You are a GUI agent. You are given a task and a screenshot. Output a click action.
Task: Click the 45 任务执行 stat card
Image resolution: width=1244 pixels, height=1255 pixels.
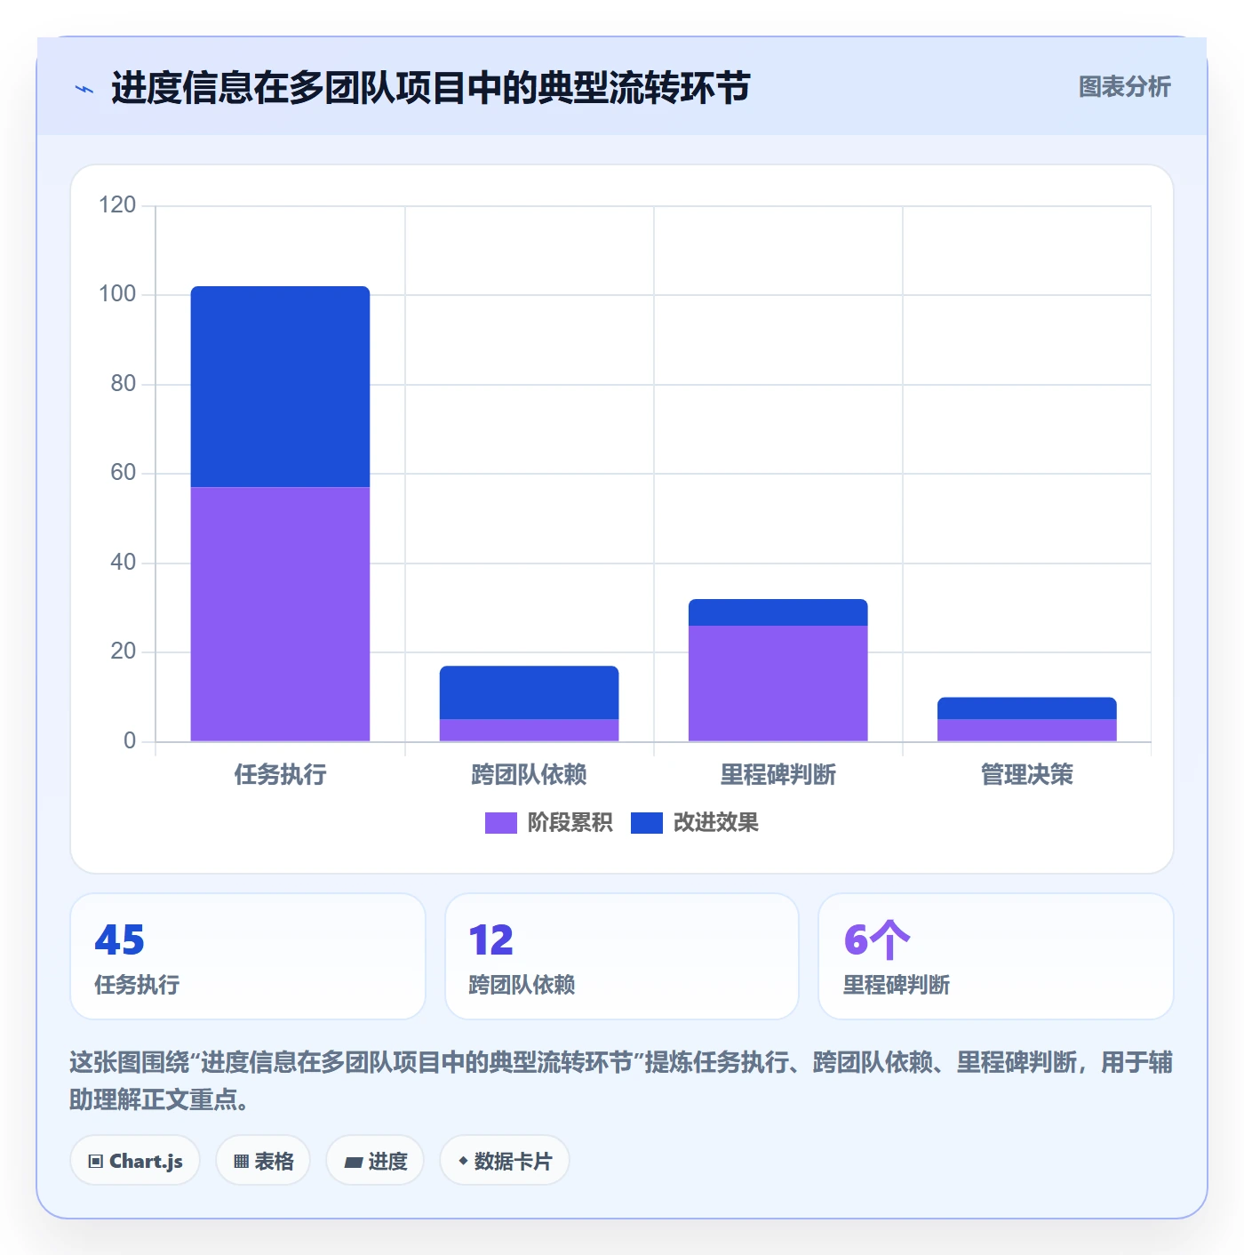click(248, 956)
